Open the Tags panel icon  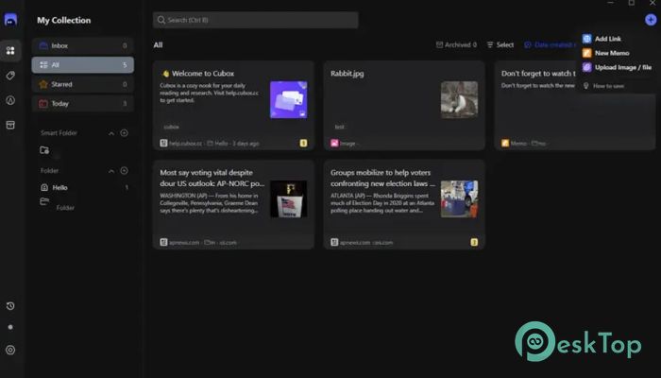[10, 76]
